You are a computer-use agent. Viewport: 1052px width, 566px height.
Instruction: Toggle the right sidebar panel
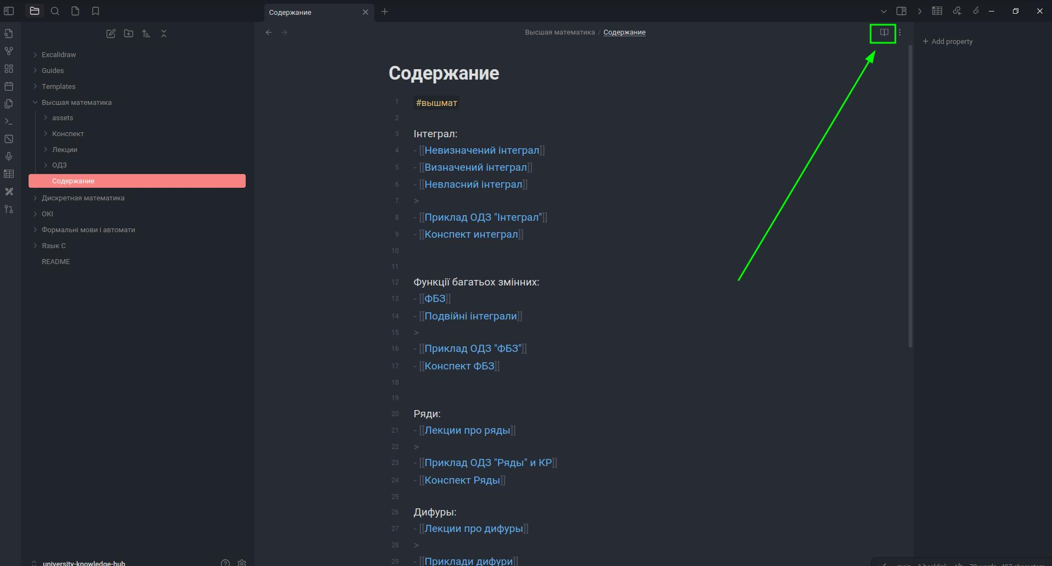(x=902, y=11)
